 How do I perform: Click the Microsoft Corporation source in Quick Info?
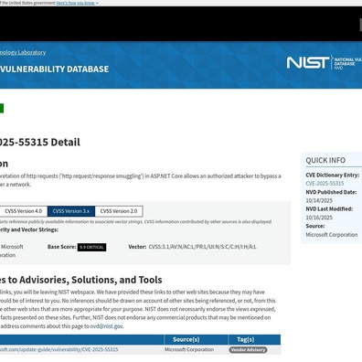pyautogui.click(x=332, y=235)
